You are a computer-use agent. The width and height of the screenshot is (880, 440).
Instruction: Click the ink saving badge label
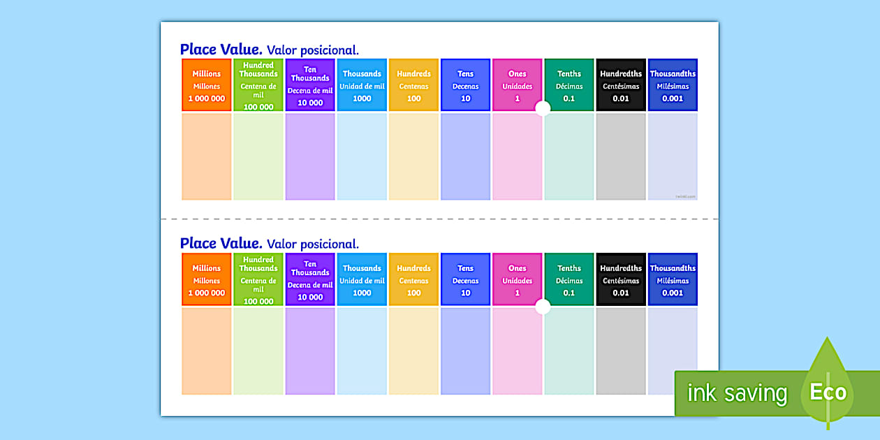tap(736, 393)
